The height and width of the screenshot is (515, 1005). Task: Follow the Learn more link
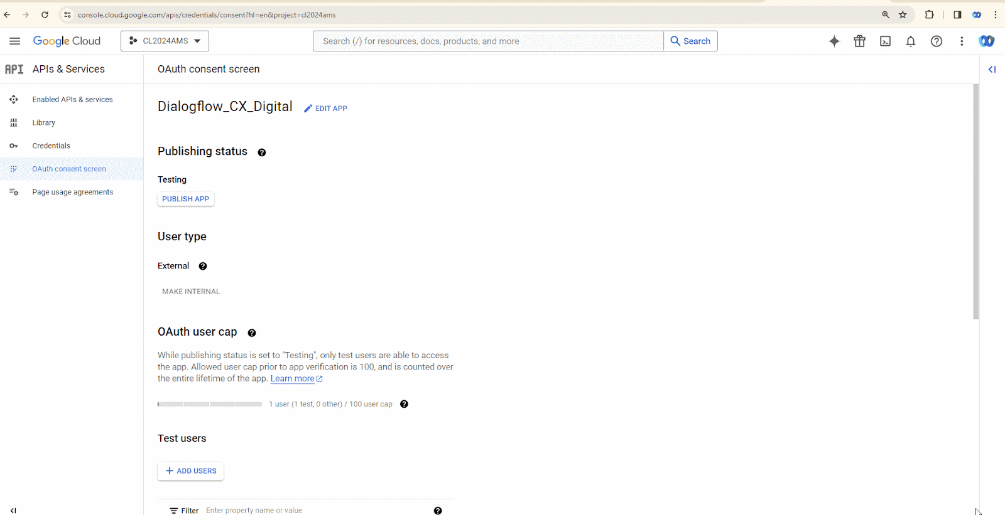coord(296,379)
